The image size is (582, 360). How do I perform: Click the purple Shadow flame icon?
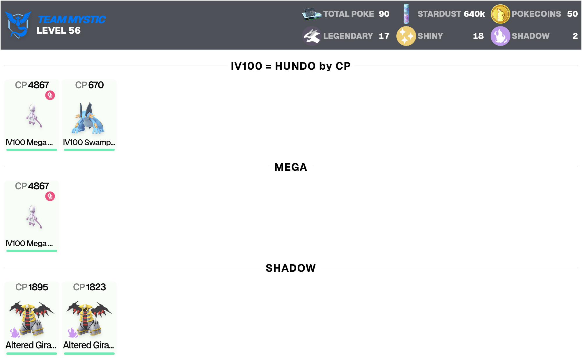[500, 36]
